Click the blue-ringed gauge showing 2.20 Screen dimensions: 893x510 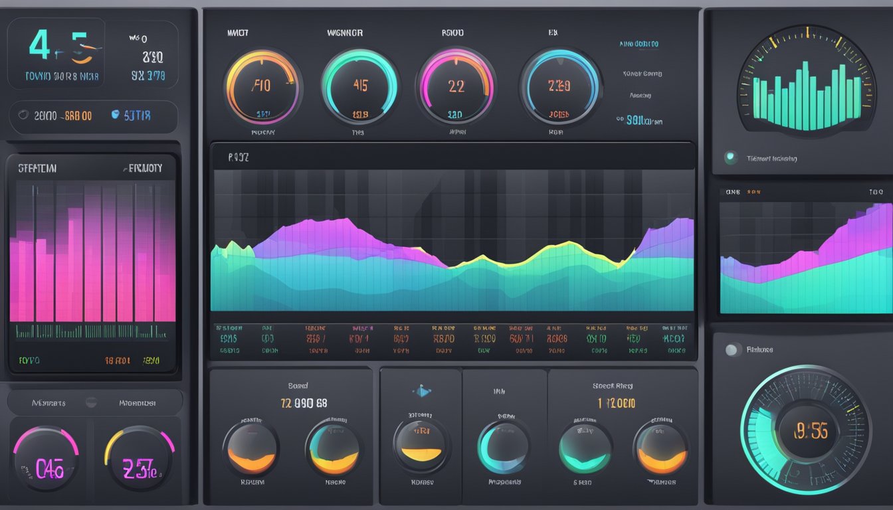click(559, 86)
